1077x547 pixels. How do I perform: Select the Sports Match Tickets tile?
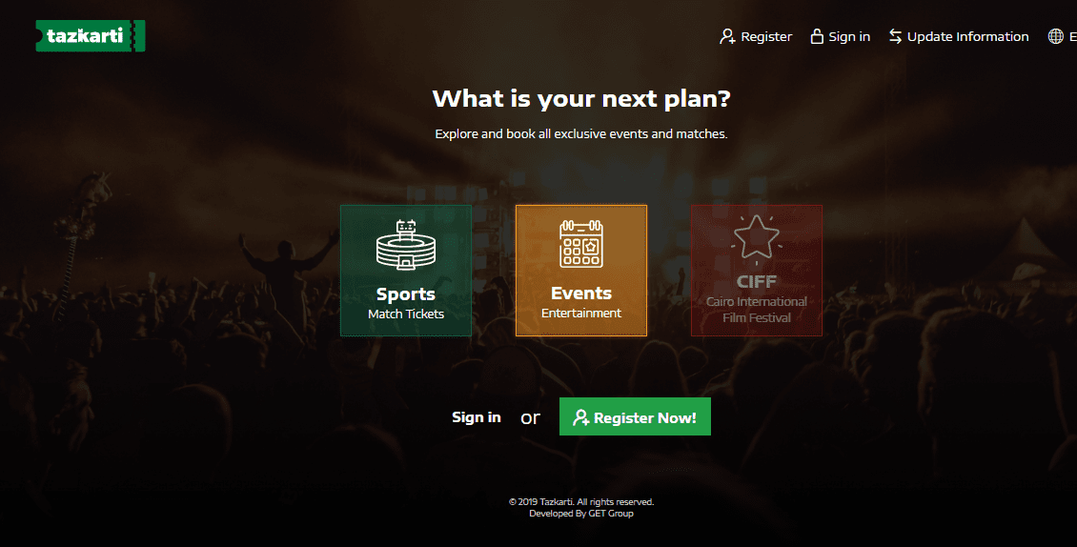click(406, 270)
